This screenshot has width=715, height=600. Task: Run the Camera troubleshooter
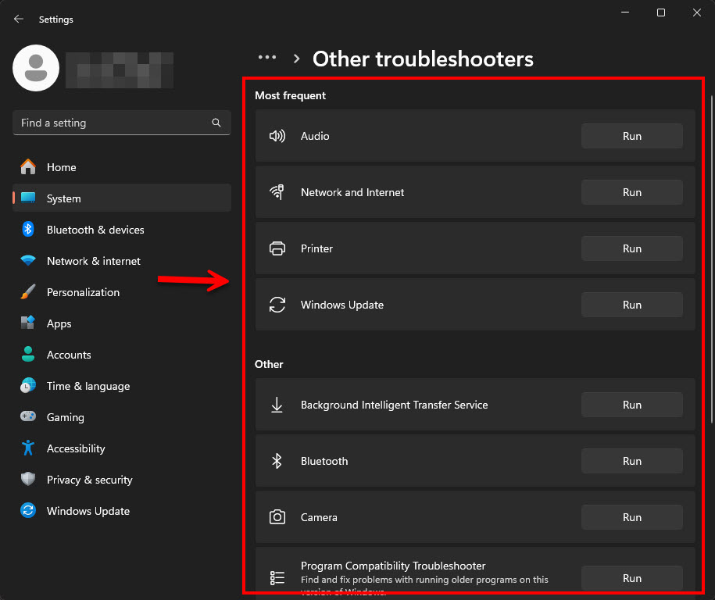(x=632, y=517)
